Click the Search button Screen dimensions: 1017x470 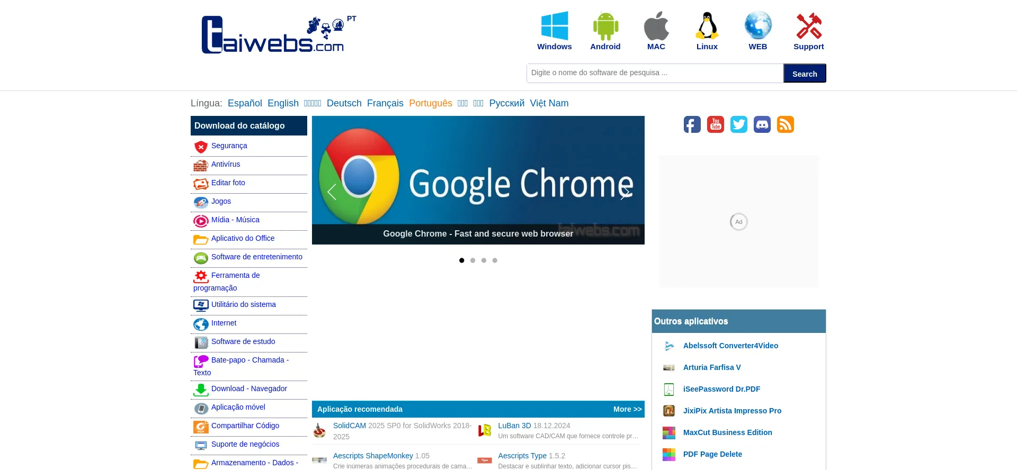coord(805,74)
